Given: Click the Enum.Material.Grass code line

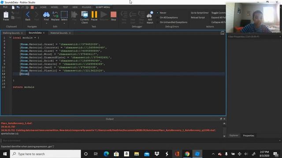Looking at the screenshot, I should coord(60,44).
